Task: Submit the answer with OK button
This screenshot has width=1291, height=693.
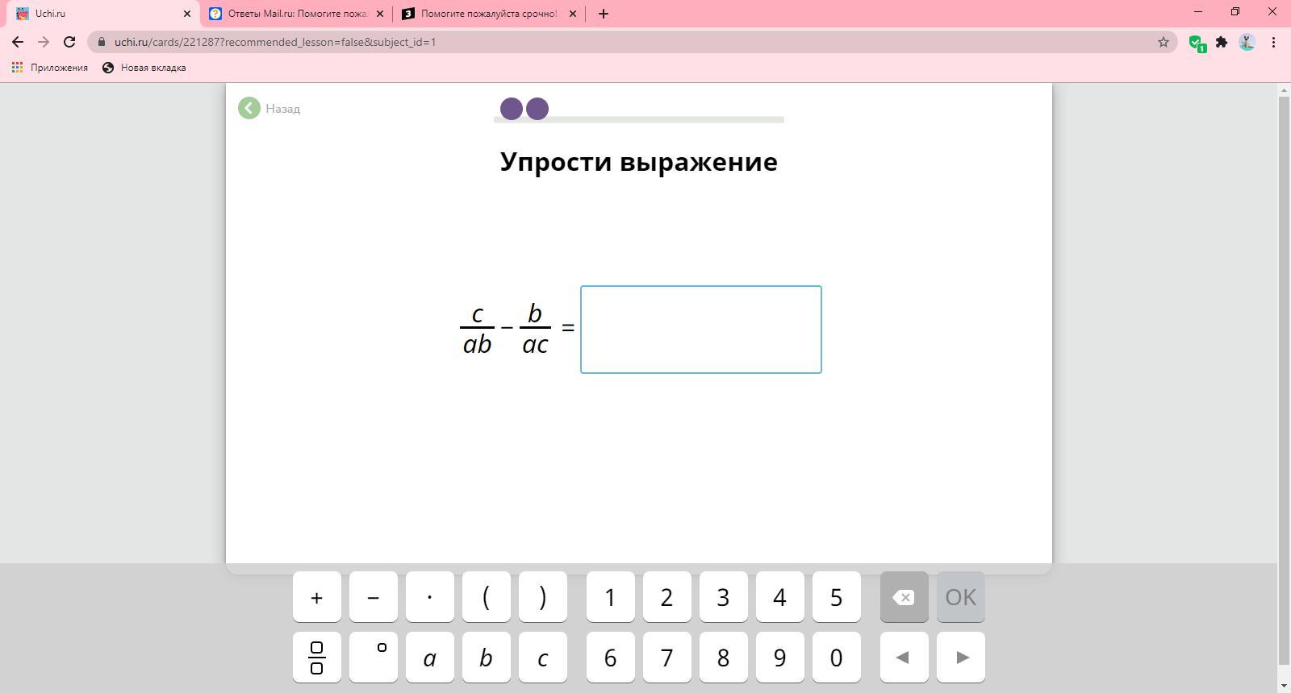Action: [x=961, y=597]
